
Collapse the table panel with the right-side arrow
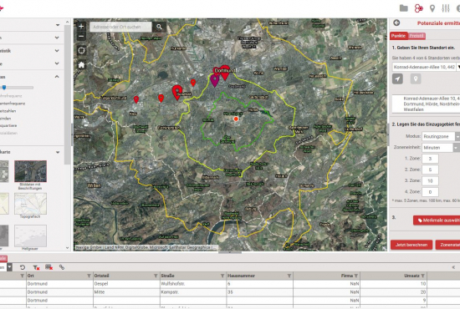(453, 267)
